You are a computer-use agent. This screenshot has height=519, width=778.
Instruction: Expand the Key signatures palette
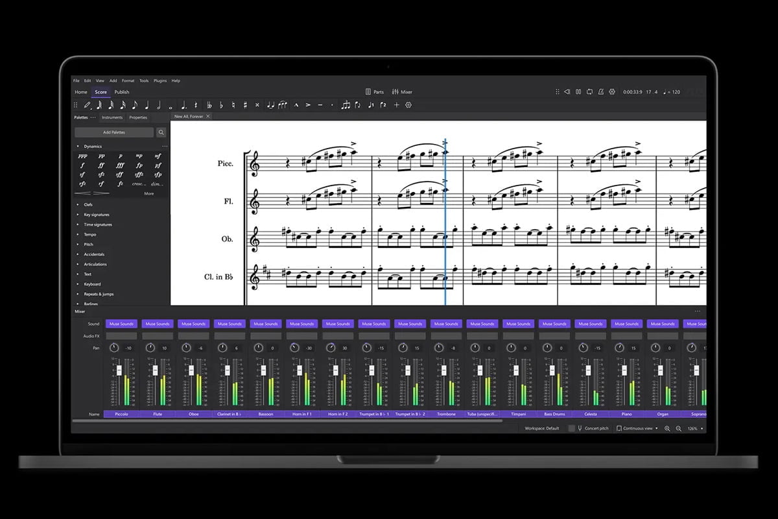tap(78, 215)
